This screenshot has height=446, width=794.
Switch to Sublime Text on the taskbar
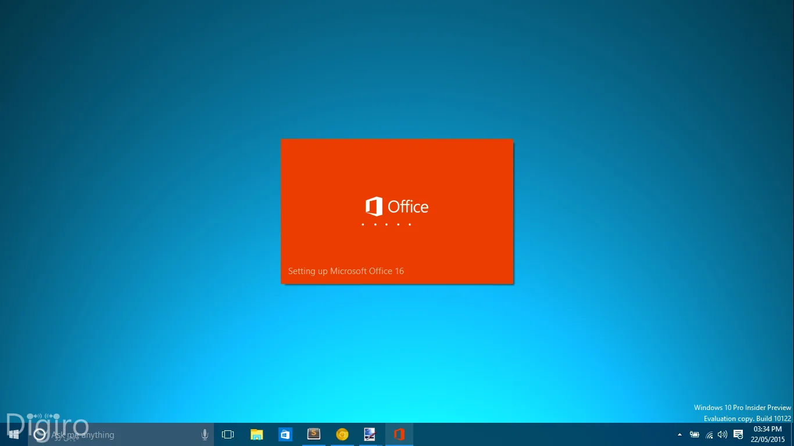point(313,434)
